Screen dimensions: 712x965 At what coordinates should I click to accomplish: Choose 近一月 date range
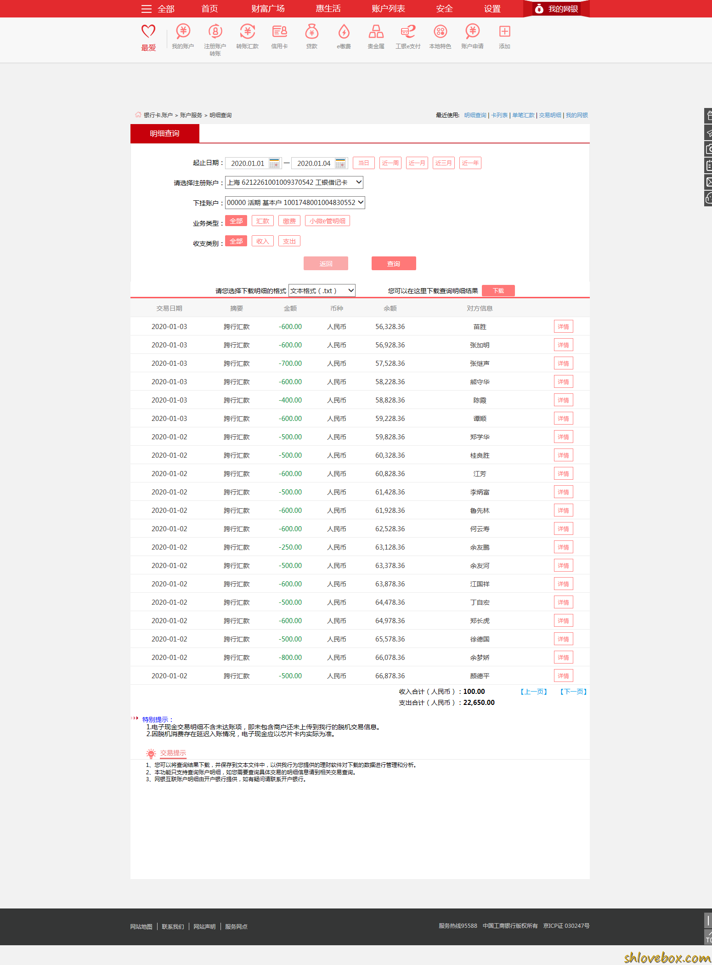tap(417, 163)
